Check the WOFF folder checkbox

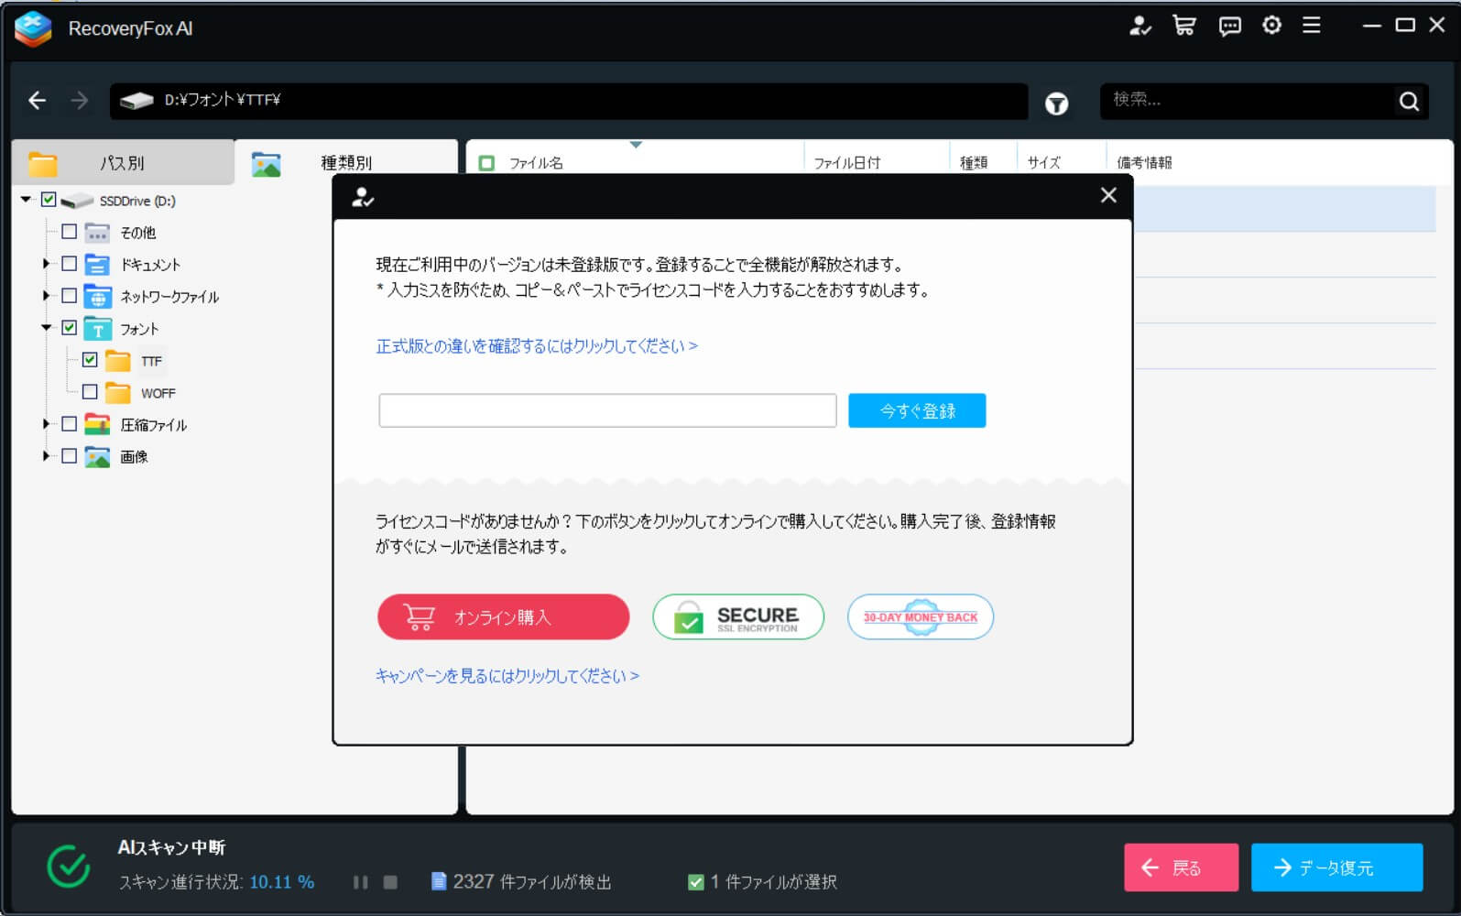point(90,392)
